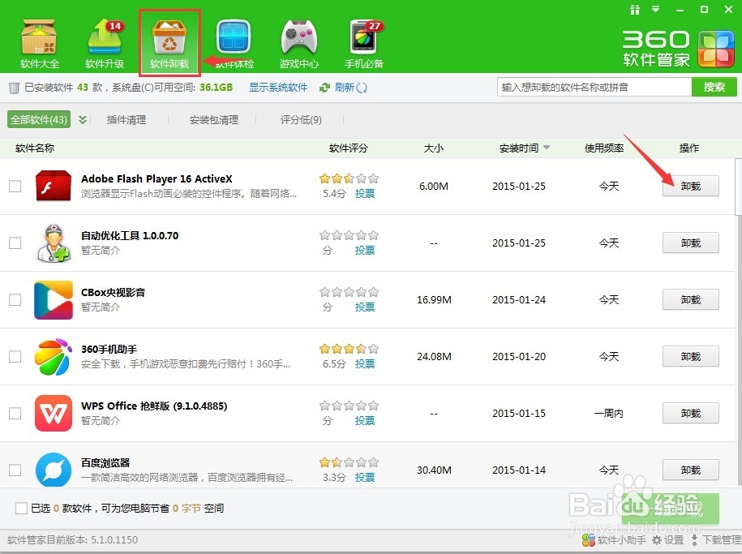Screen dimensions: 742x554
Task: Select the 百度浏览器 checkbox
Action: (15, 470)
